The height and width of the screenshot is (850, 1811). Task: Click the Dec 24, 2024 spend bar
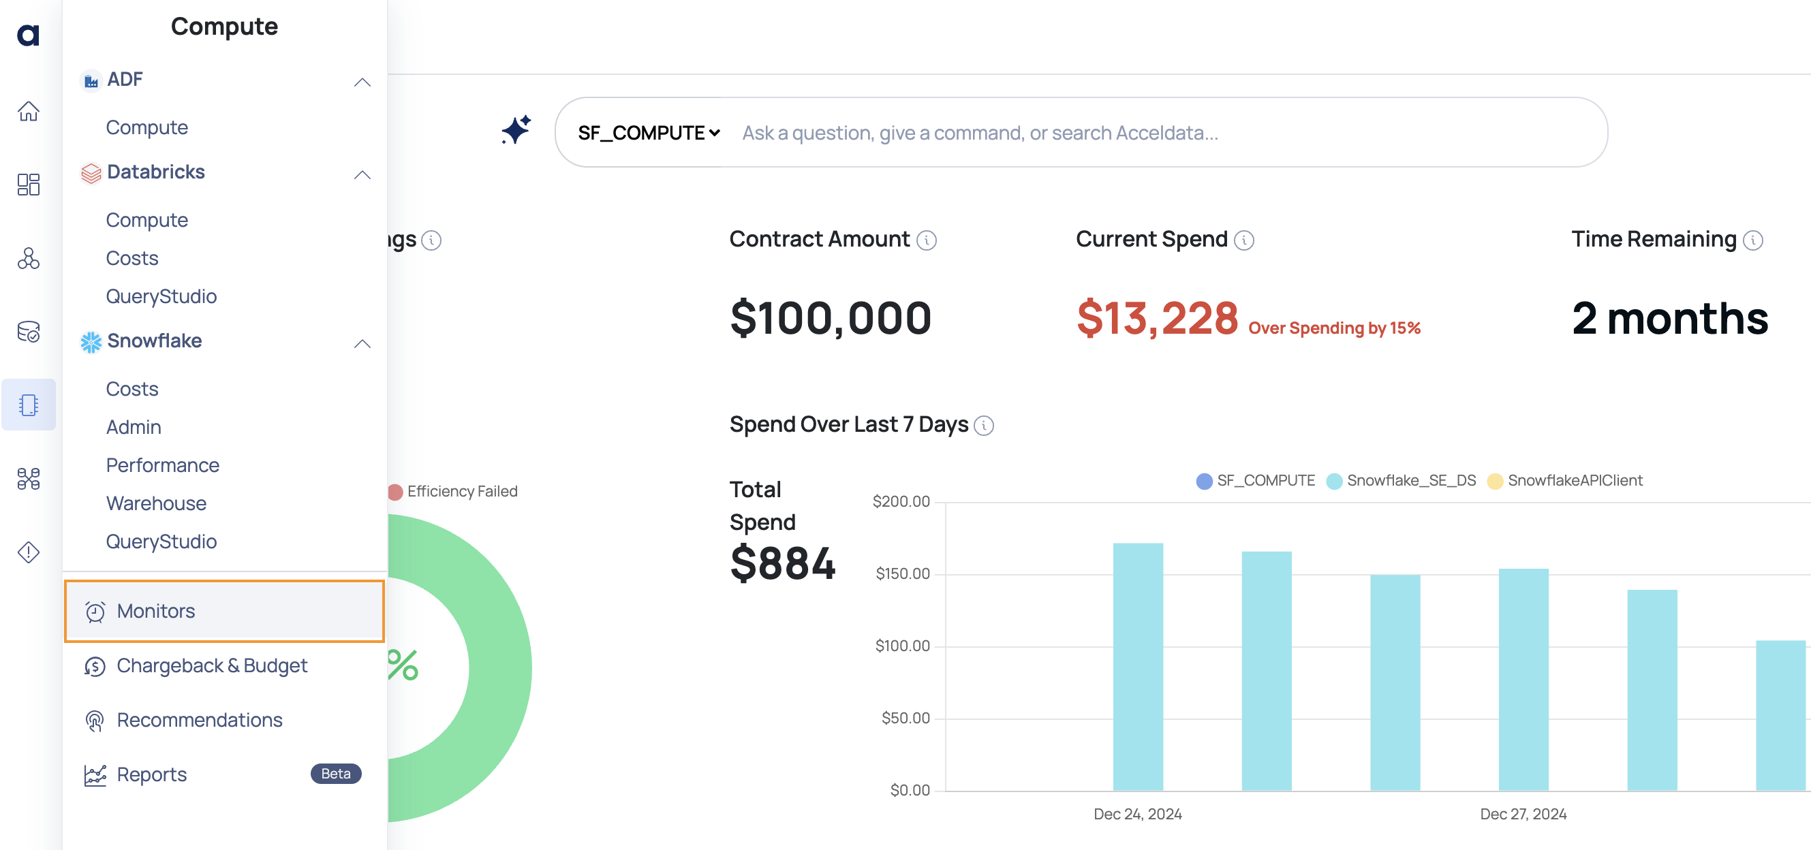(1138, 667)
